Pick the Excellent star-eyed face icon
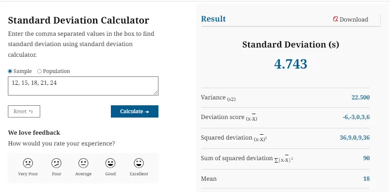This screenshot has width=390, height=192. (x=139, y=163)
